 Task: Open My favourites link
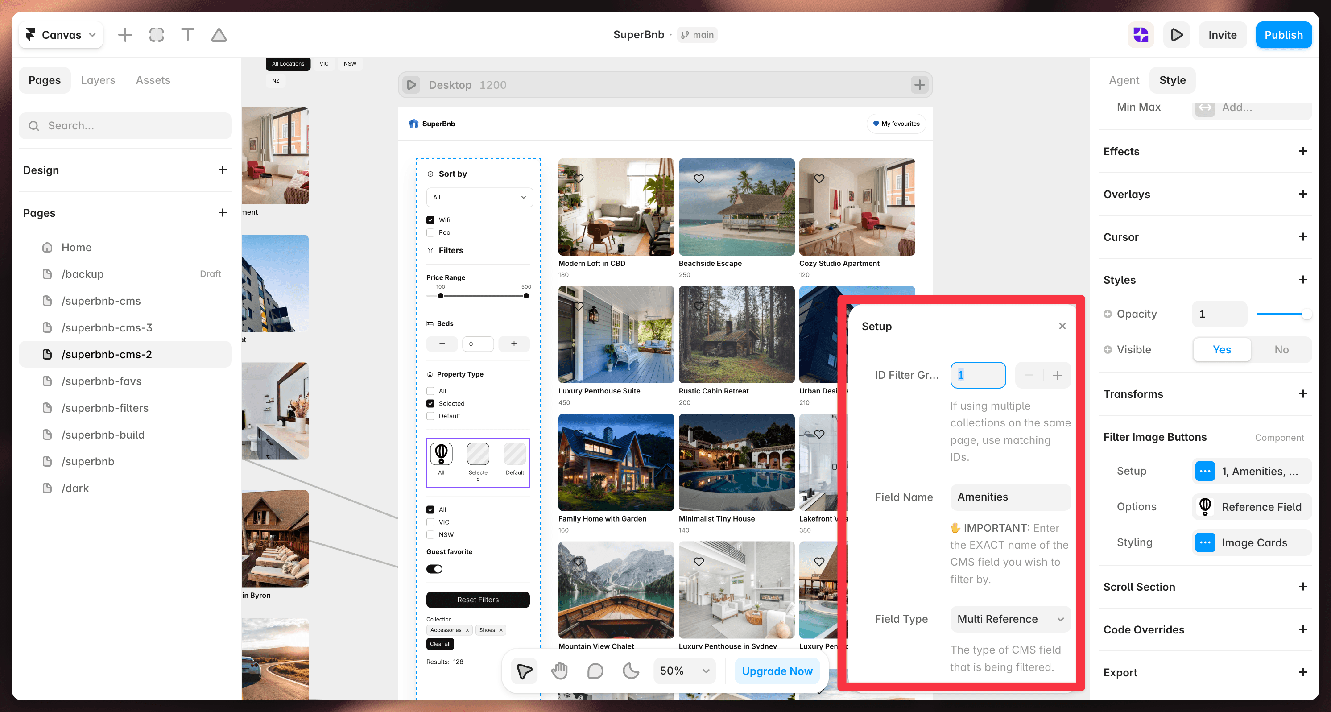click(896, 124)
